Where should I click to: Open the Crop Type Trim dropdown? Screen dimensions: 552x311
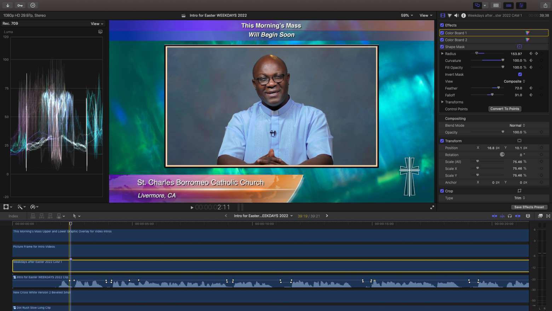(520, 198)
